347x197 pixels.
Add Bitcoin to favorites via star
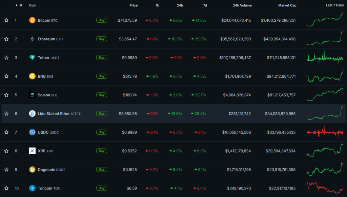tap(6, 20)
